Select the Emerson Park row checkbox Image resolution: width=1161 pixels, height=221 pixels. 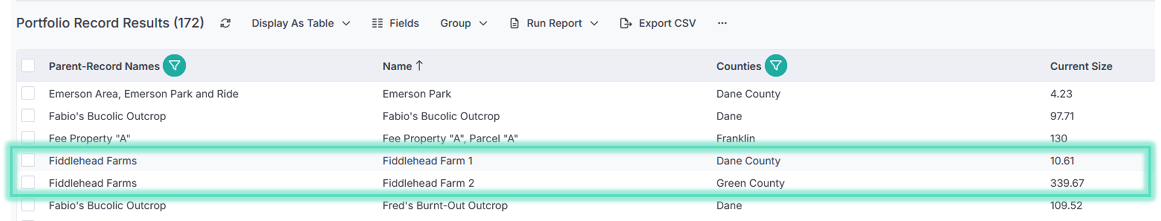pyautogui.click(x=28, y=93)
